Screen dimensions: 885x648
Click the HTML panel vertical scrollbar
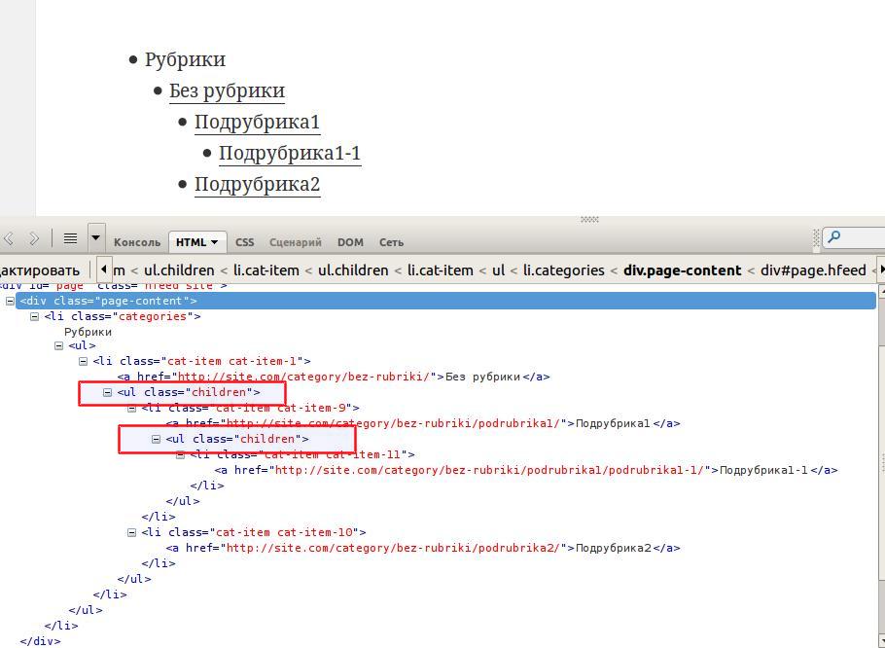click(882, 466)
